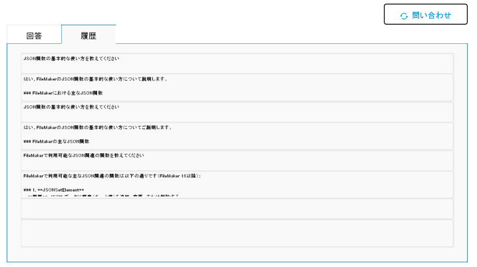The height and width of the screenshot is (267, 477).
Task: Click the (FileMaker 16以降) text
Action: (x=180, y=176)
